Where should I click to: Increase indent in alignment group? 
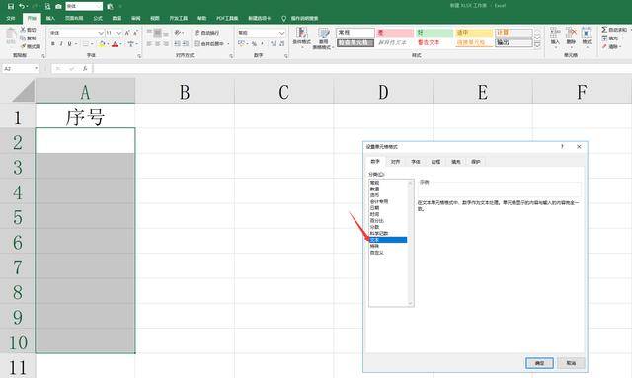[186, 44]
